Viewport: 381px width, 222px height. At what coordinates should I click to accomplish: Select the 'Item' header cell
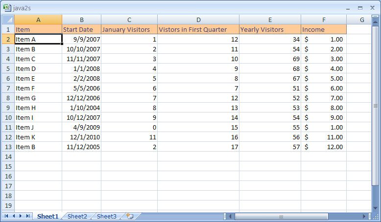click(x=38, y=29)
